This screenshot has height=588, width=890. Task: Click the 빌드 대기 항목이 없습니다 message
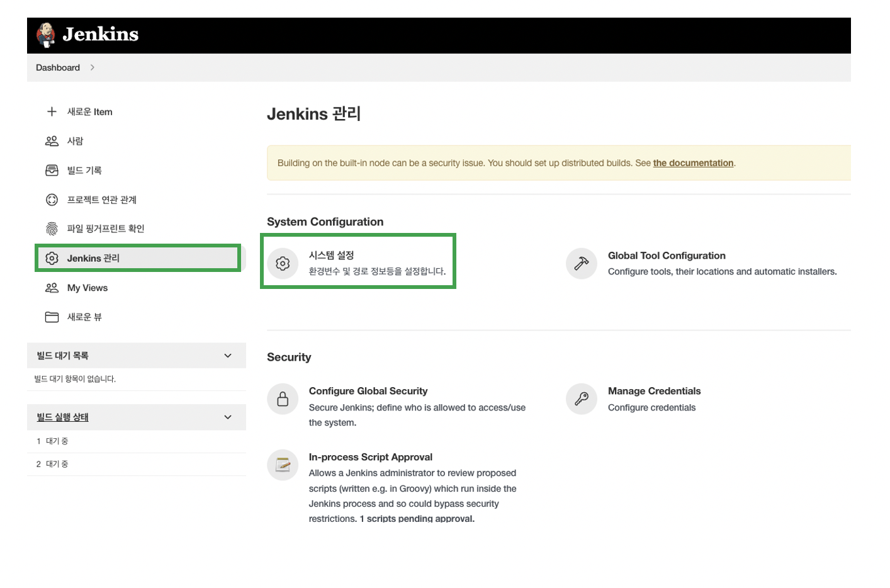[x=75, y=379]
